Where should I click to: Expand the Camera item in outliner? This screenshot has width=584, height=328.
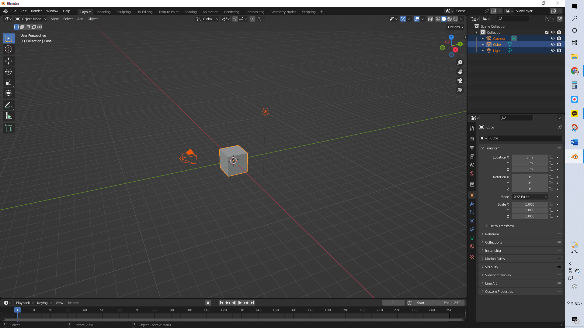coord(482,39)
